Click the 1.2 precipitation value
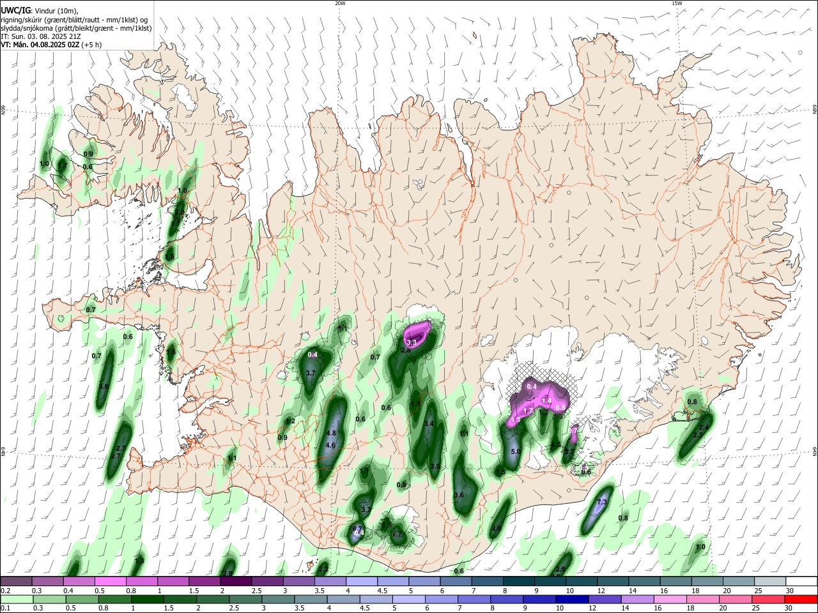818x613 pixels. coord(290,421)
